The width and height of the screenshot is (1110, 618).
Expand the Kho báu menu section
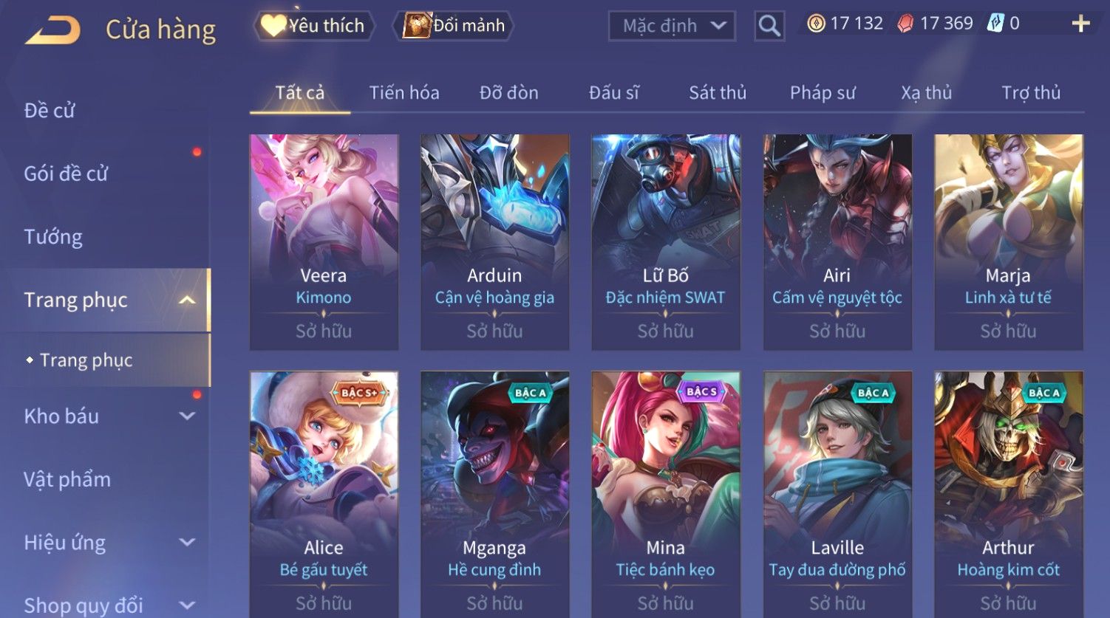click(188, 416)
